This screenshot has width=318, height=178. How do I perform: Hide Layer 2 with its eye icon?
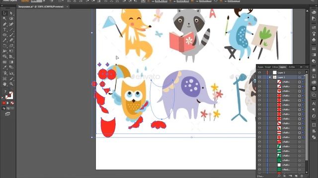click(x=259, y=73)
